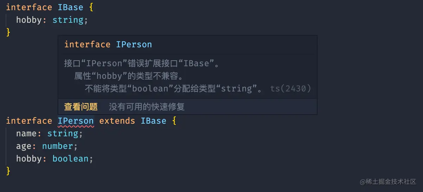Click IBase after the extends keyword
This screenshot has height=192, width=423.
coord(154,121)
